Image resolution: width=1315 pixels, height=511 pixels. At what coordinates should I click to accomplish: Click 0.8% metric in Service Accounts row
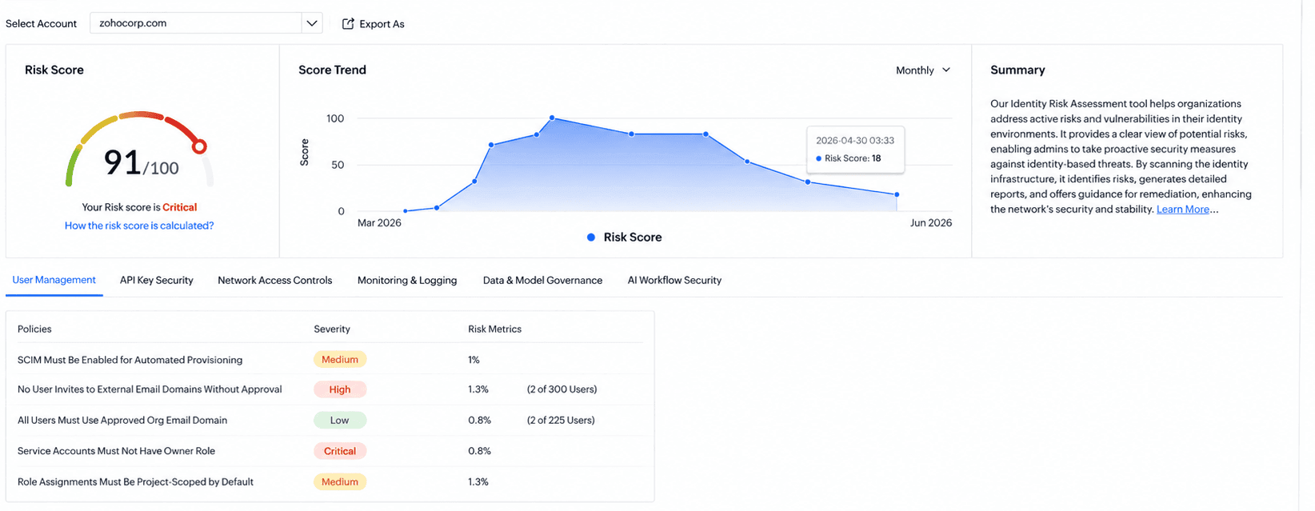(x=479, y=451)
